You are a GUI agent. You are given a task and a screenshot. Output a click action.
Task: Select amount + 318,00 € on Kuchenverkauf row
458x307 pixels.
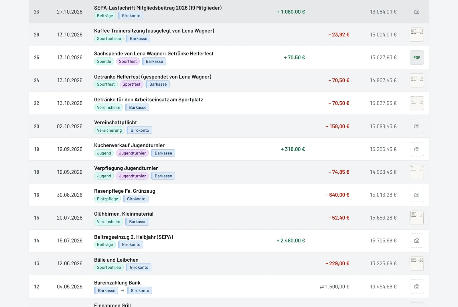[293, 149]
